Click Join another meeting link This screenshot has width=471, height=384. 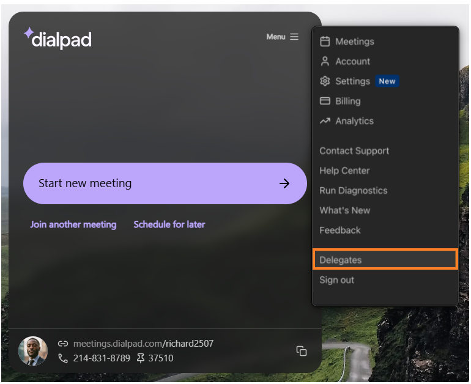click(x=73, y=224)
